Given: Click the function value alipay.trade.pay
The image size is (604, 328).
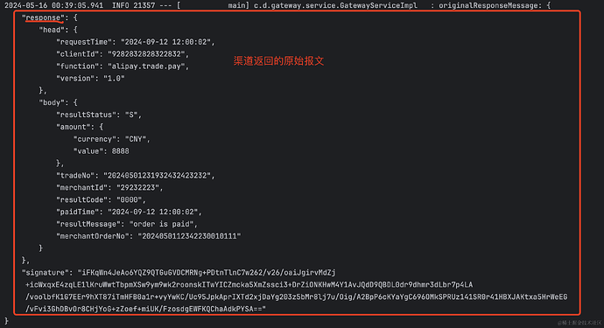Looking at the screenshot, I should pyautogui.click(x=146, y=66).
